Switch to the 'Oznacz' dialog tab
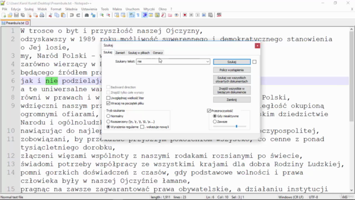Screen dimensions: 355x200 [158, 53]
